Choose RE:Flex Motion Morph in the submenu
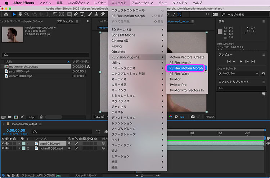 point(186,68)
